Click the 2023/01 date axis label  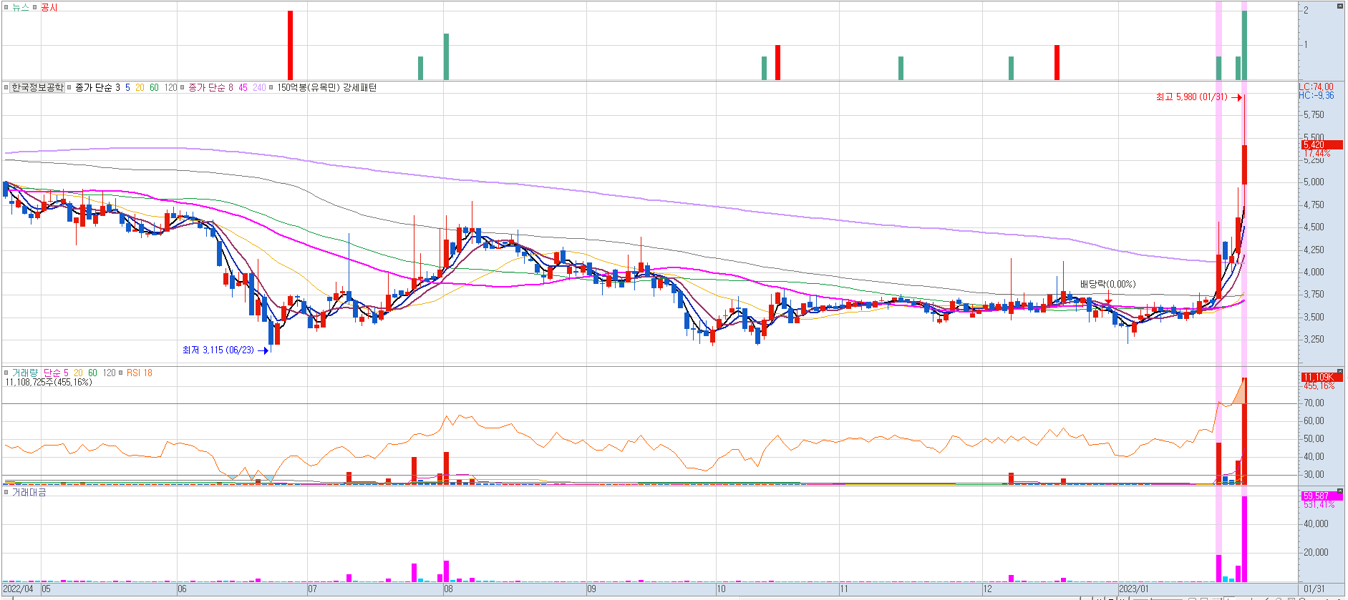coord(1135,589)
